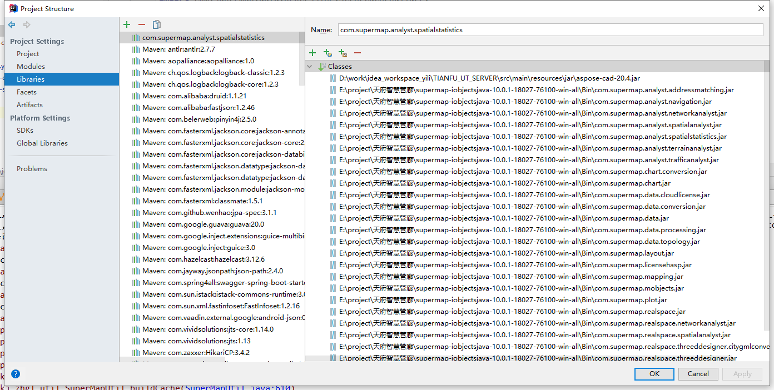Open Modules settings
Image resolution: width=774 pixels, height=390 pixels.
coord(31,67)
